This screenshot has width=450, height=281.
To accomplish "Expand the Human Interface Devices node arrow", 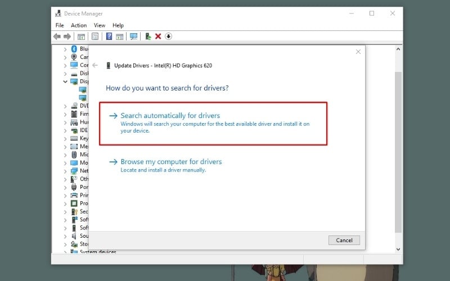I will (65, 123).
